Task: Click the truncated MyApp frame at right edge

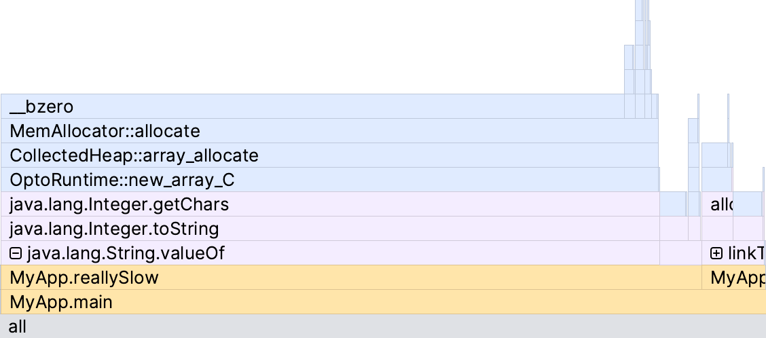Action: 737,278
